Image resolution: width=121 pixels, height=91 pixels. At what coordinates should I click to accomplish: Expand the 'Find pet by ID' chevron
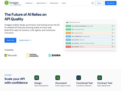point(114,40)
